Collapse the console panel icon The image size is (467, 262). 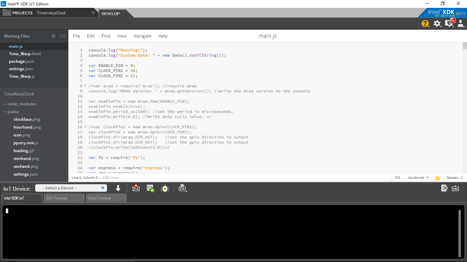(x=455, y=188)
